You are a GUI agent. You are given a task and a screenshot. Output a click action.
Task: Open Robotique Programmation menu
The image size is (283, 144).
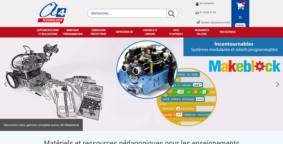point(72,32)
